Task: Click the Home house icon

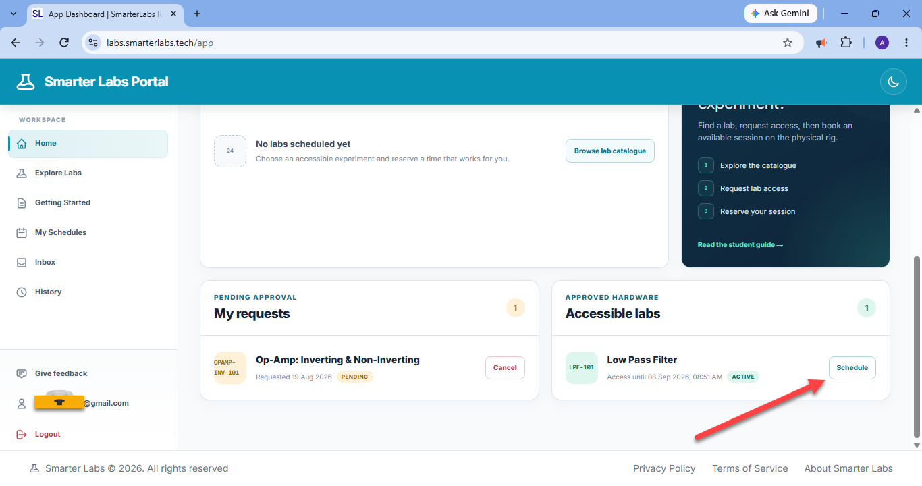Action: 22,144
